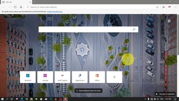Screen dimensions: 179x101
Task: Click the volume speaker tray icon
Action: [158, 99]
